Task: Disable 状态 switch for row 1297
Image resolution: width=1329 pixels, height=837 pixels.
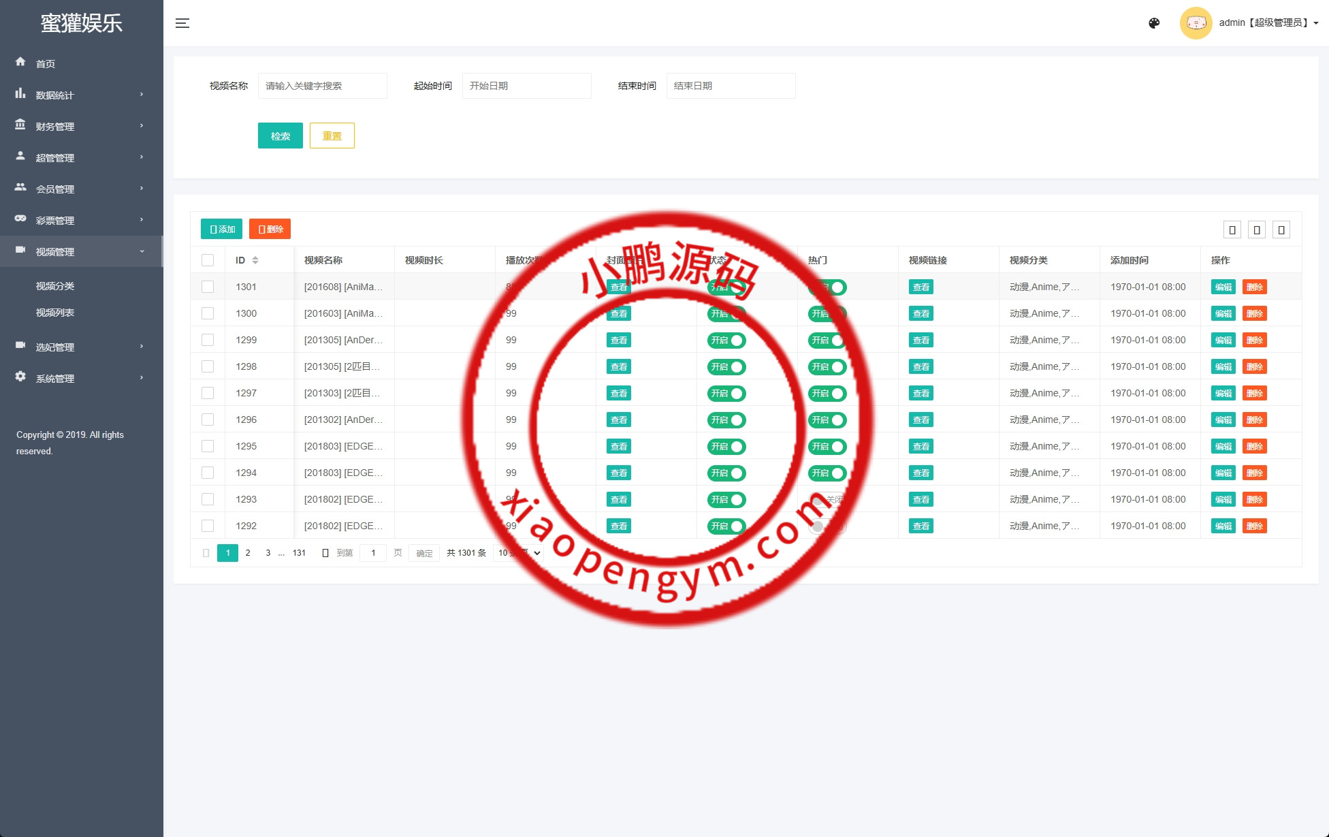Action: click(x=726, y=394)
